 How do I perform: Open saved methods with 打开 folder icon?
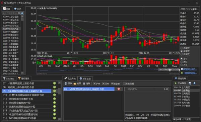tap(75, 84)
